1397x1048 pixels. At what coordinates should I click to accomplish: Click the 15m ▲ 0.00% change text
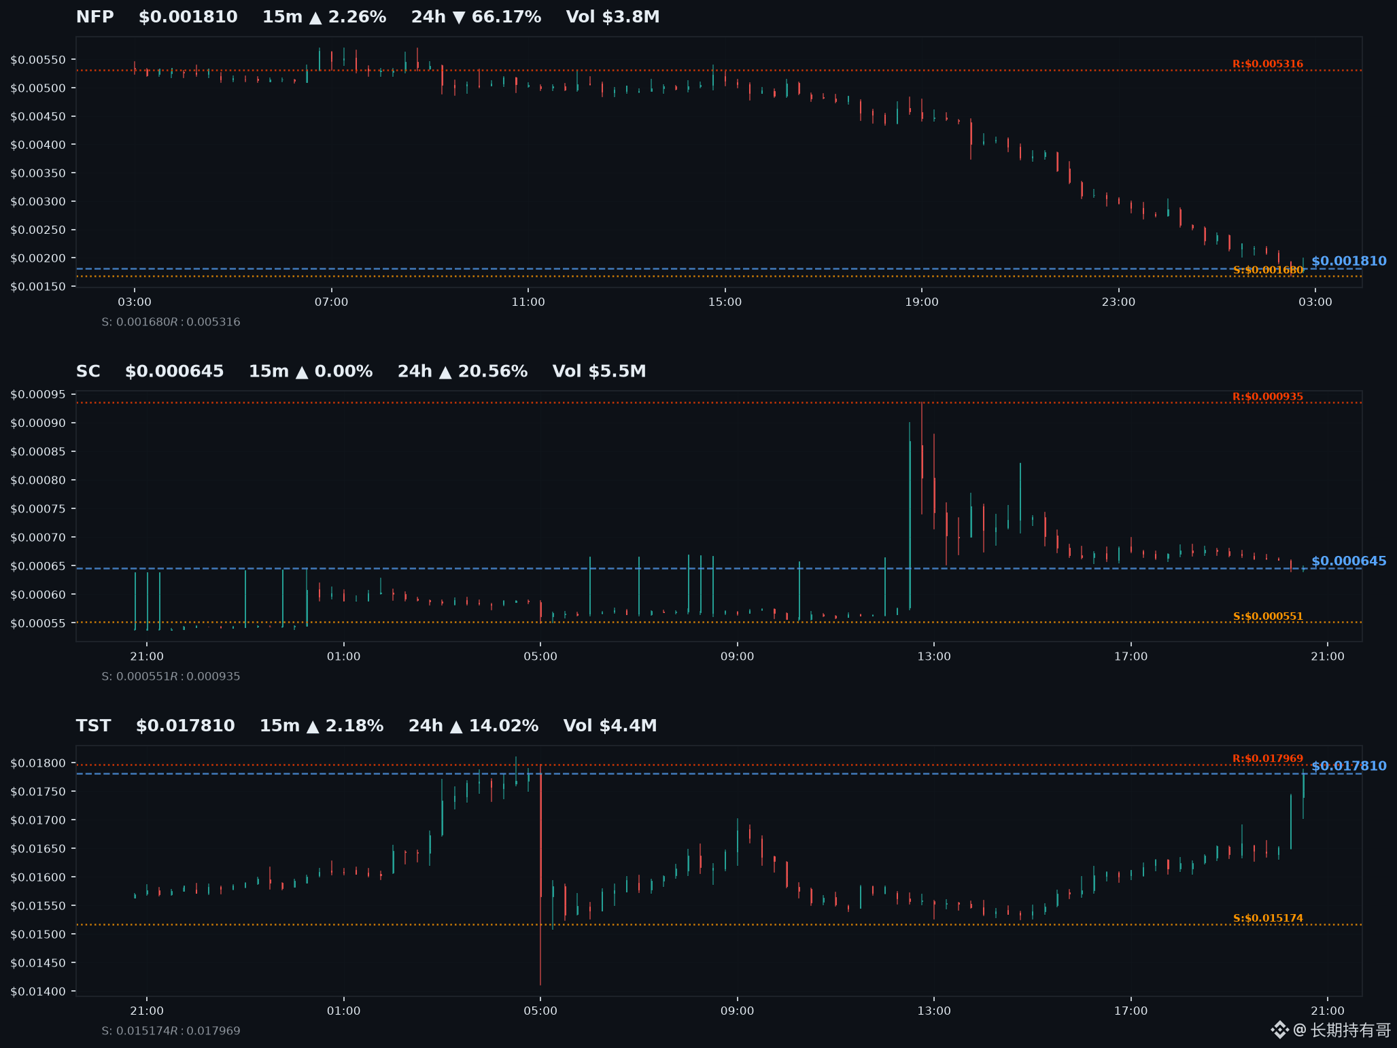point(311,371)
